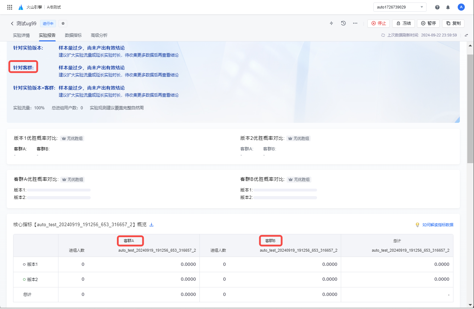Click the 冻结 button
The image size is (474, 309).
click(404, 23)
